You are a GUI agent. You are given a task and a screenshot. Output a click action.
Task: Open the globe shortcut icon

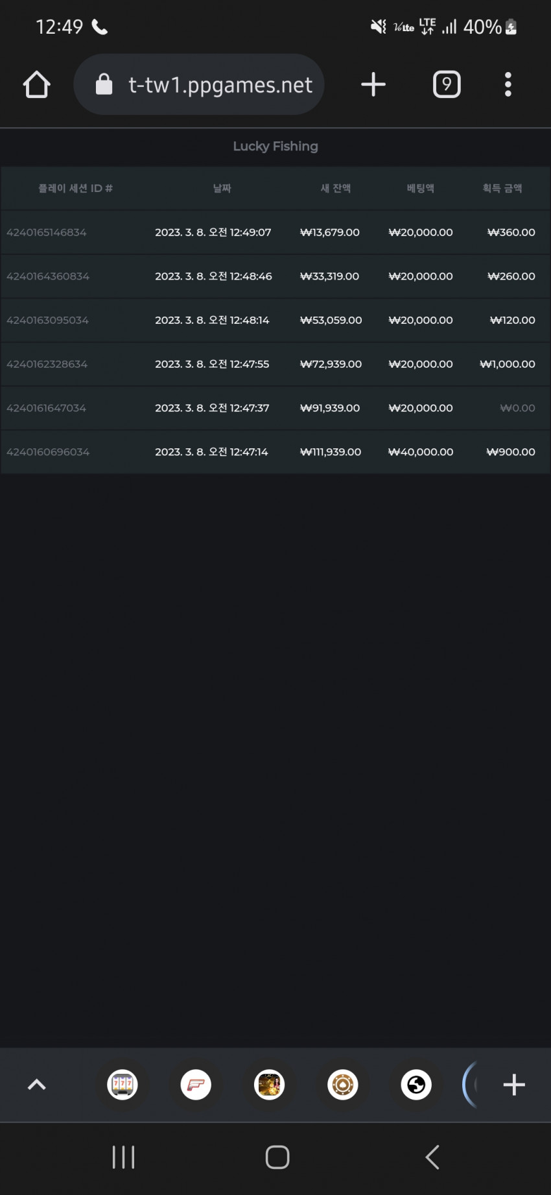coord(416,1085)
